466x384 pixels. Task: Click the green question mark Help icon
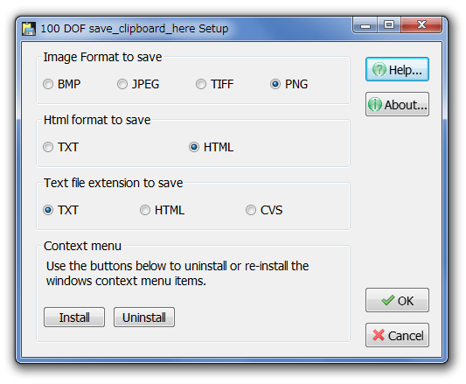379,70
